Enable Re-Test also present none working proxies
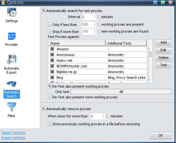The height and width of the screenshot is (143, 176). point(50,97)
